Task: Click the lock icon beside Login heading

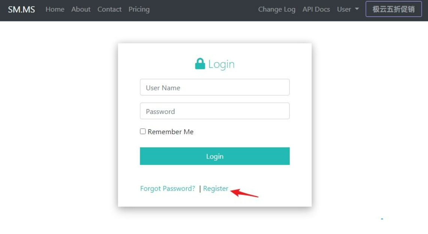Action: pos(200,64)
